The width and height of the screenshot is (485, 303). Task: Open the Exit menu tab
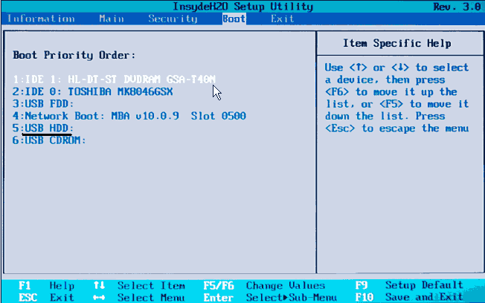tap(282, 19)
